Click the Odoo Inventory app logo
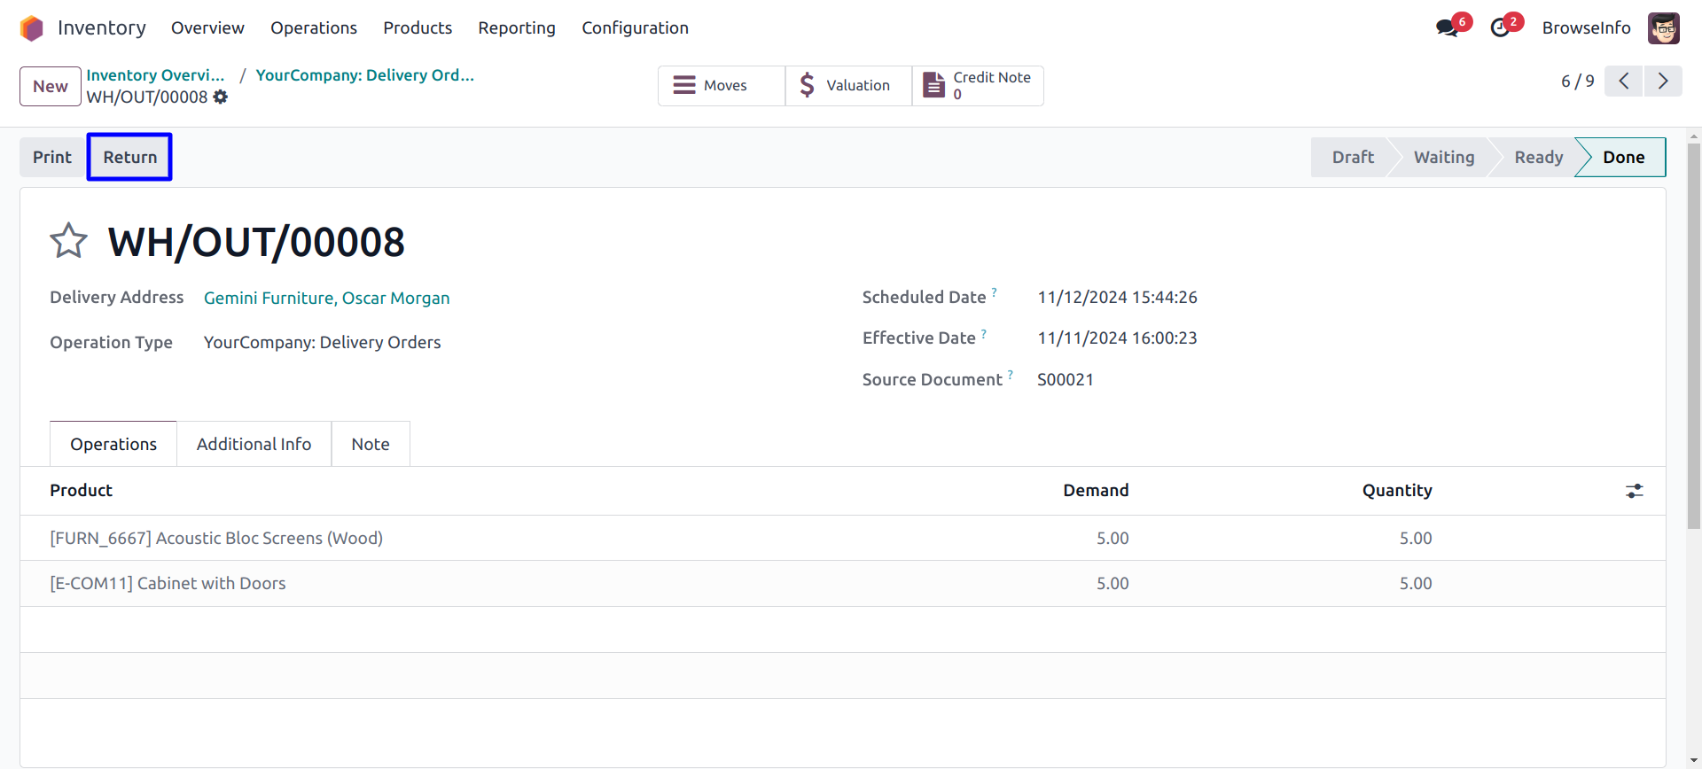This screenshot has width=1702, height=769. coord(32,28)
